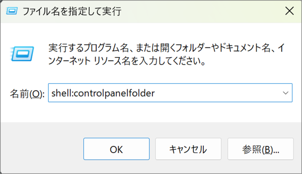Click the large Run icon beside the description
302x174 pixels.
pyautogui.click(x=22, y=54)
